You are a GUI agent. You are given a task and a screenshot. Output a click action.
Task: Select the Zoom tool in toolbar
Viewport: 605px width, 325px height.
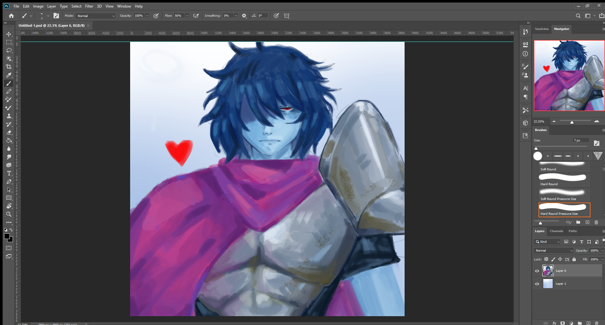(x=9, y=214)
